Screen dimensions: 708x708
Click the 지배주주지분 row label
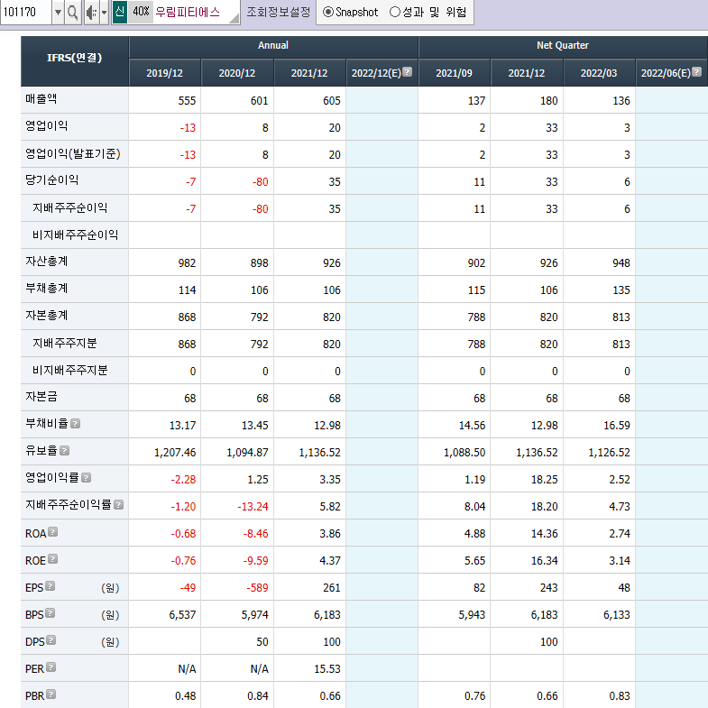coord(65,343)
